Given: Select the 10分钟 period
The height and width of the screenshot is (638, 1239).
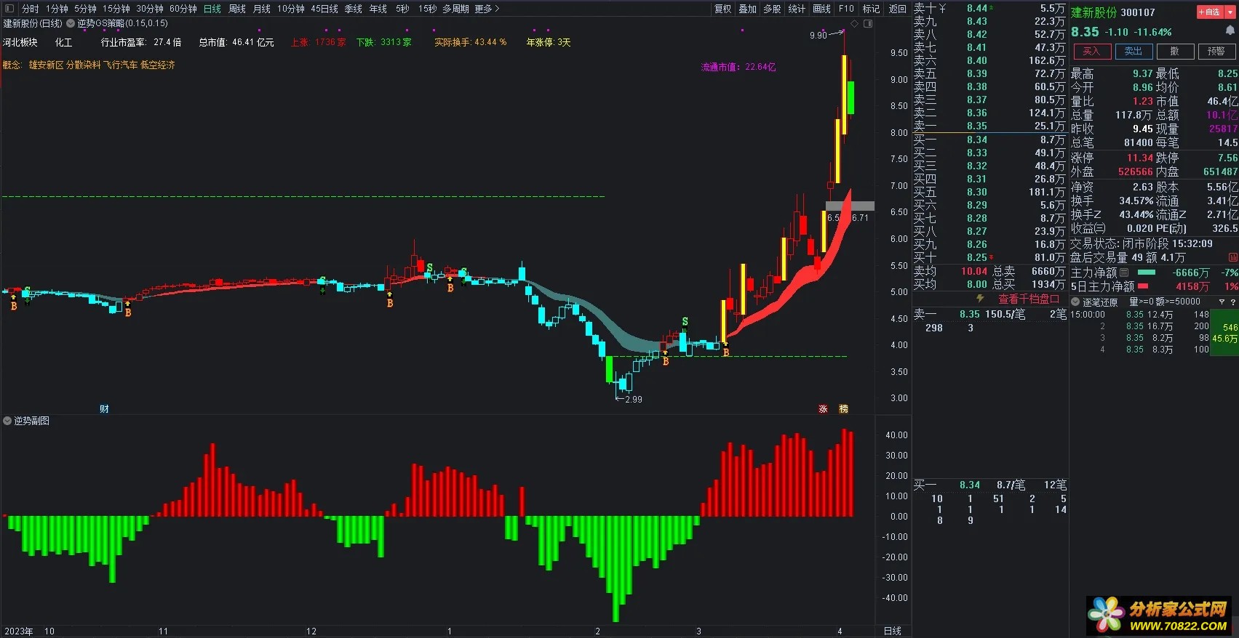Looking at the screenshot, I should click(x=291, y=9).
